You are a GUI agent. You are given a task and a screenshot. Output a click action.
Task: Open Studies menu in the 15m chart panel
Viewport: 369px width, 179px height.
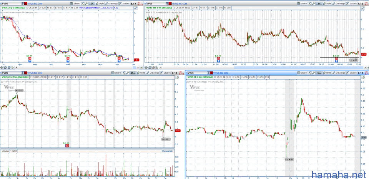click(x=166, y=73)
